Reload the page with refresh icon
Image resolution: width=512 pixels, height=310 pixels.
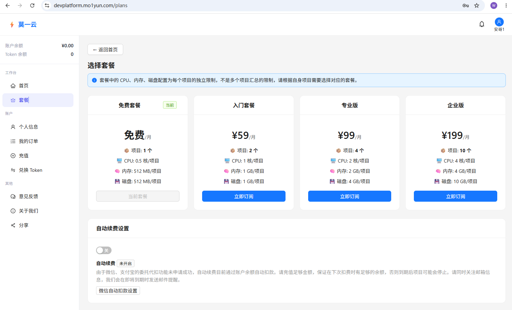click(32, 5)
